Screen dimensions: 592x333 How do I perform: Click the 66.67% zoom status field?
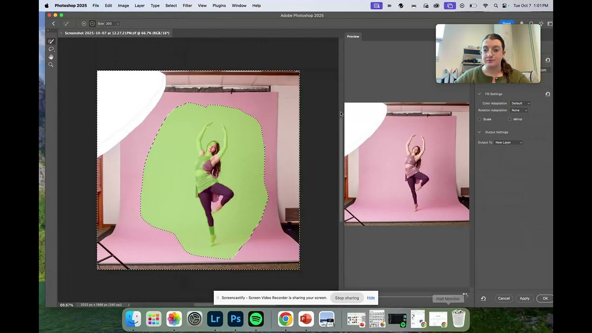tap(67, 305)
